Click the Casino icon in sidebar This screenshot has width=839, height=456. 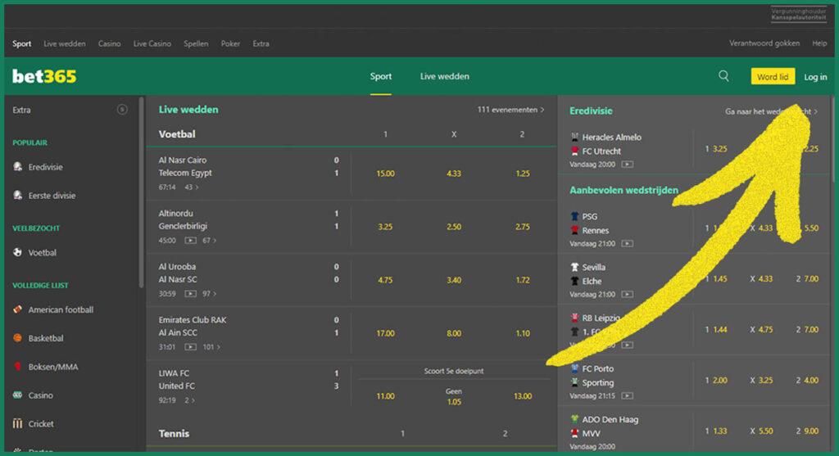coord(18,395)
